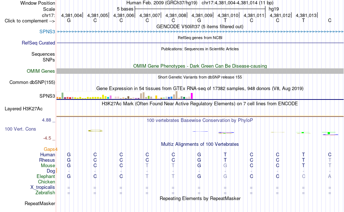Click 'Publications: Sequences in Scientific Articles' title
344x212 pixels.
tap(200, 49)
